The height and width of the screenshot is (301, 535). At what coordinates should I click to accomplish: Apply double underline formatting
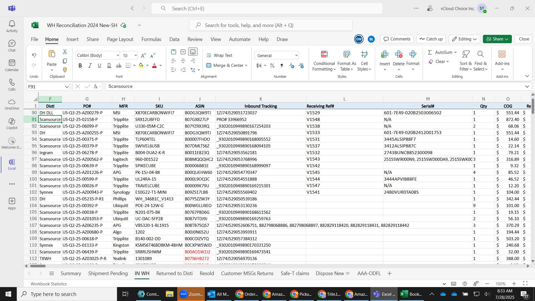coord(109,65)
